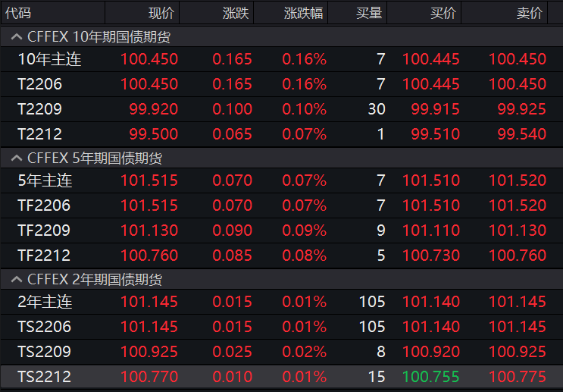Sort by 代码 column header
This screenshot has width=563, height=392.
pyautogui.click(x=19, y=13)
